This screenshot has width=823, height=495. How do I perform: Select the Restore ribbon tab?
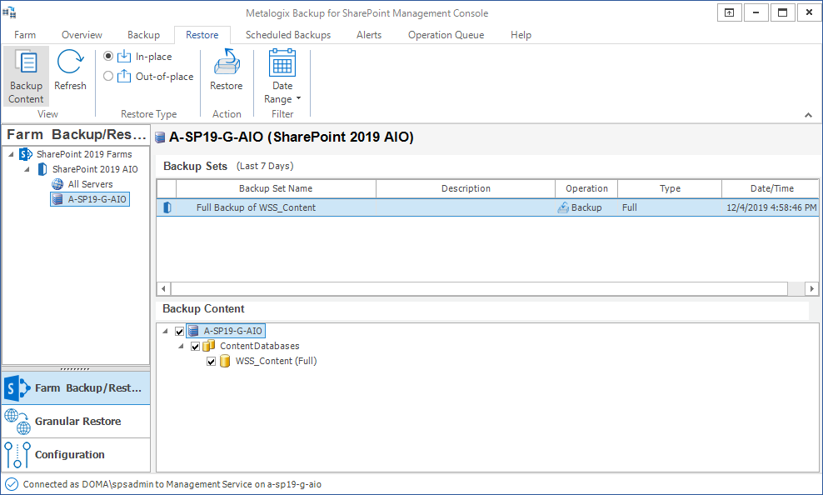[x=202, y=35]
